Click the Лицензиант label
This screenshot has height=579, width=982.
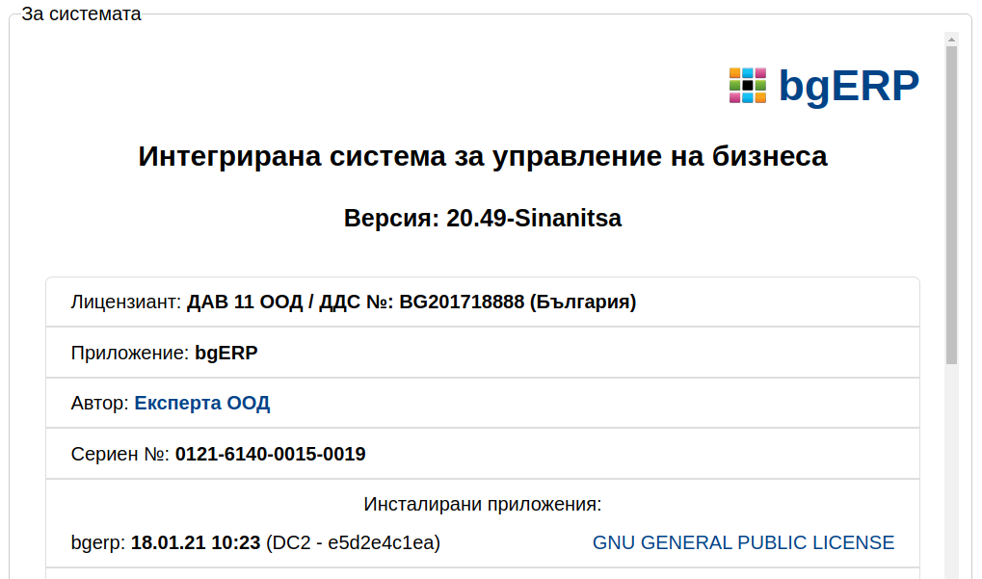125,303
